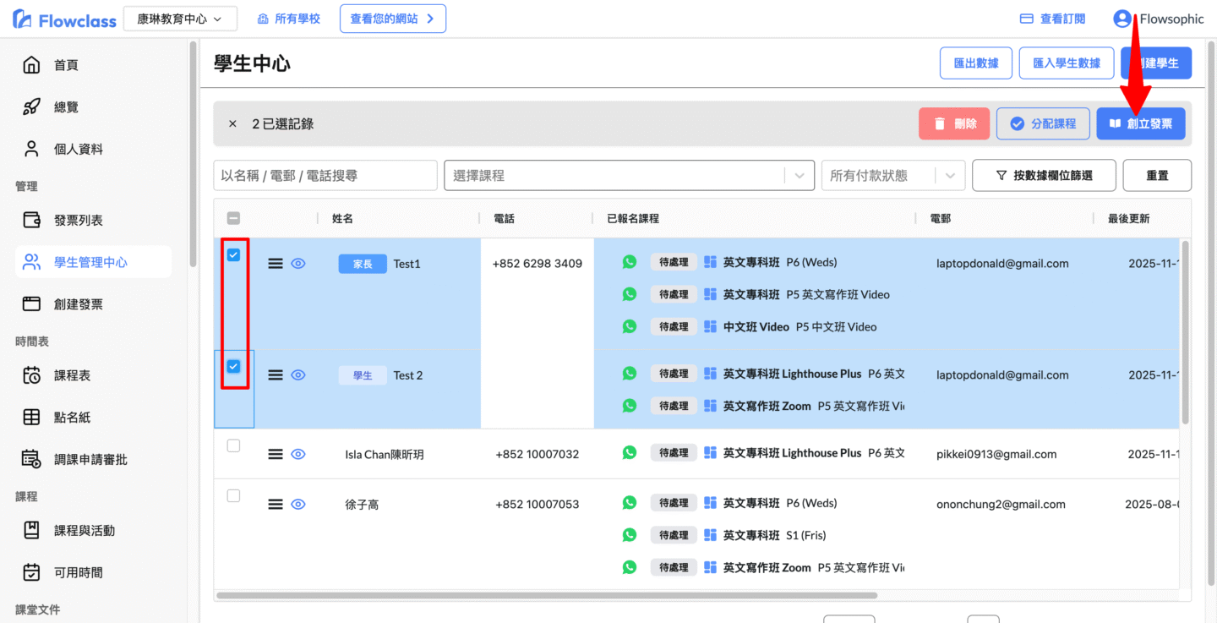
Task: Go to 發票列表 in the sidebar
Action: pos(79,221)
